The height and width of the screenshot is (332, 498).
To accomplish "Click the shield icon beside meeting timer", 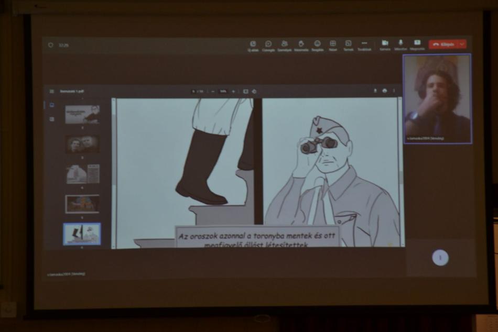I will pyautogui.click(x=51, y=45).
